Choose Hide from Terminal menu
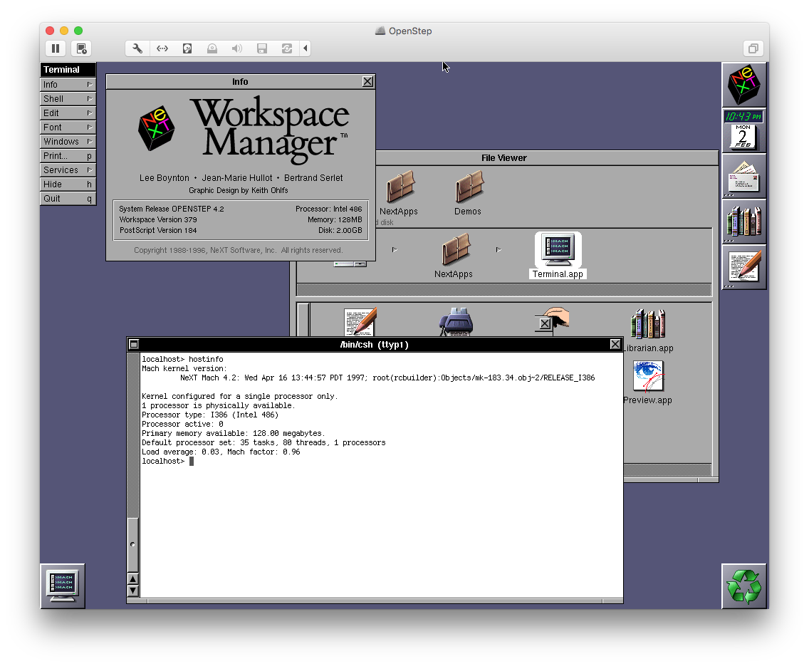The width and height of the screenshot is (809, 666). coord(68,184)
